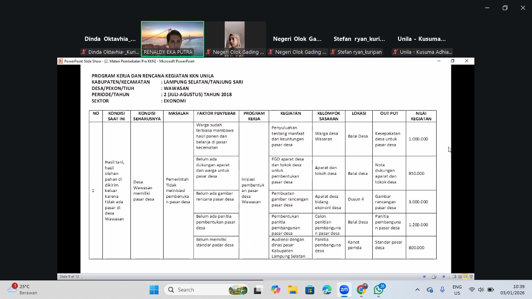Viewport: 532px width, 299px height.
Task: Switch to Normal view in PowerPoint status bar
Action: [454, 276]
